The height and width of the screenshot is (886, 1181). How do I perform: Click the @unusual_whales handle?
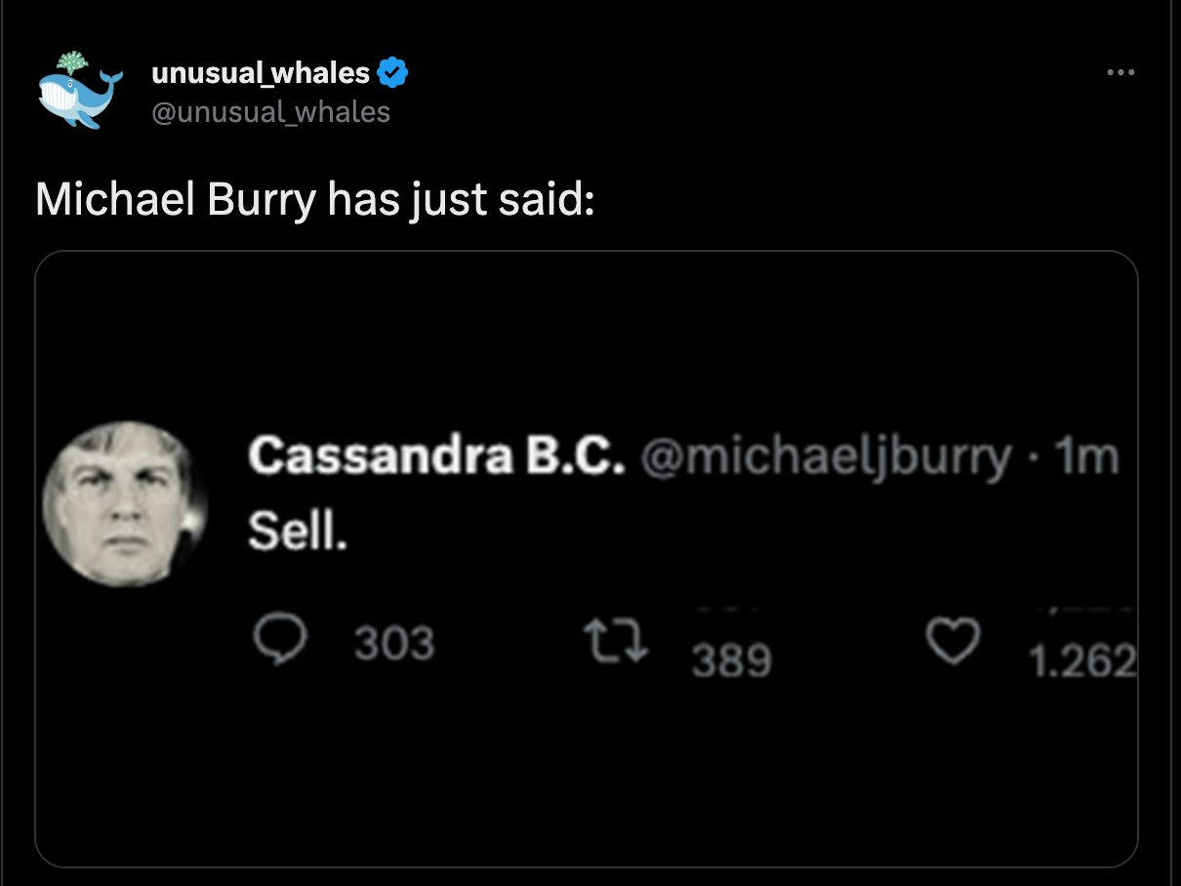pos(270,112)
